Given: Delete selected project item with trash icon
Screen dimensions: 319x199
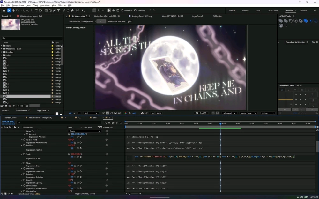Looking at the screenshot, I should [x=27, y=106].
